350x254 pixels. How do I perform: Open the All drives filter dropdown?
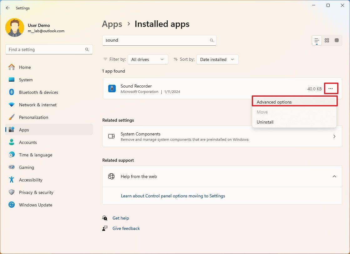(x=148, y=59)
